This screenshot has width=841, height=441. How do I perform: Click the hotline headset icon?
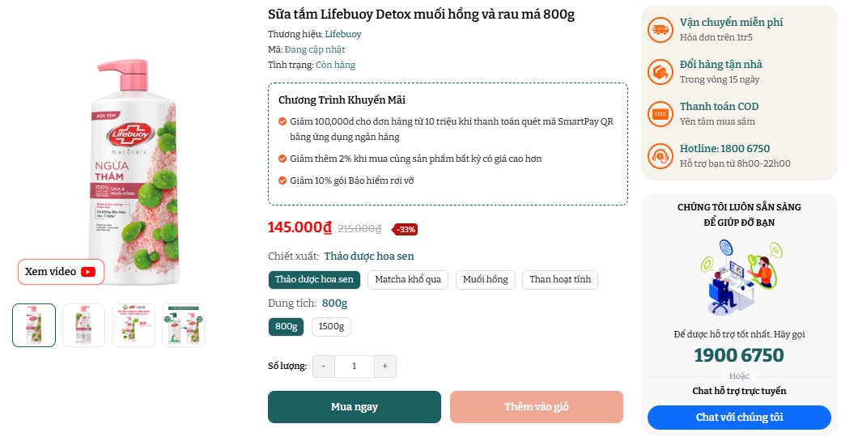[660, 156]
